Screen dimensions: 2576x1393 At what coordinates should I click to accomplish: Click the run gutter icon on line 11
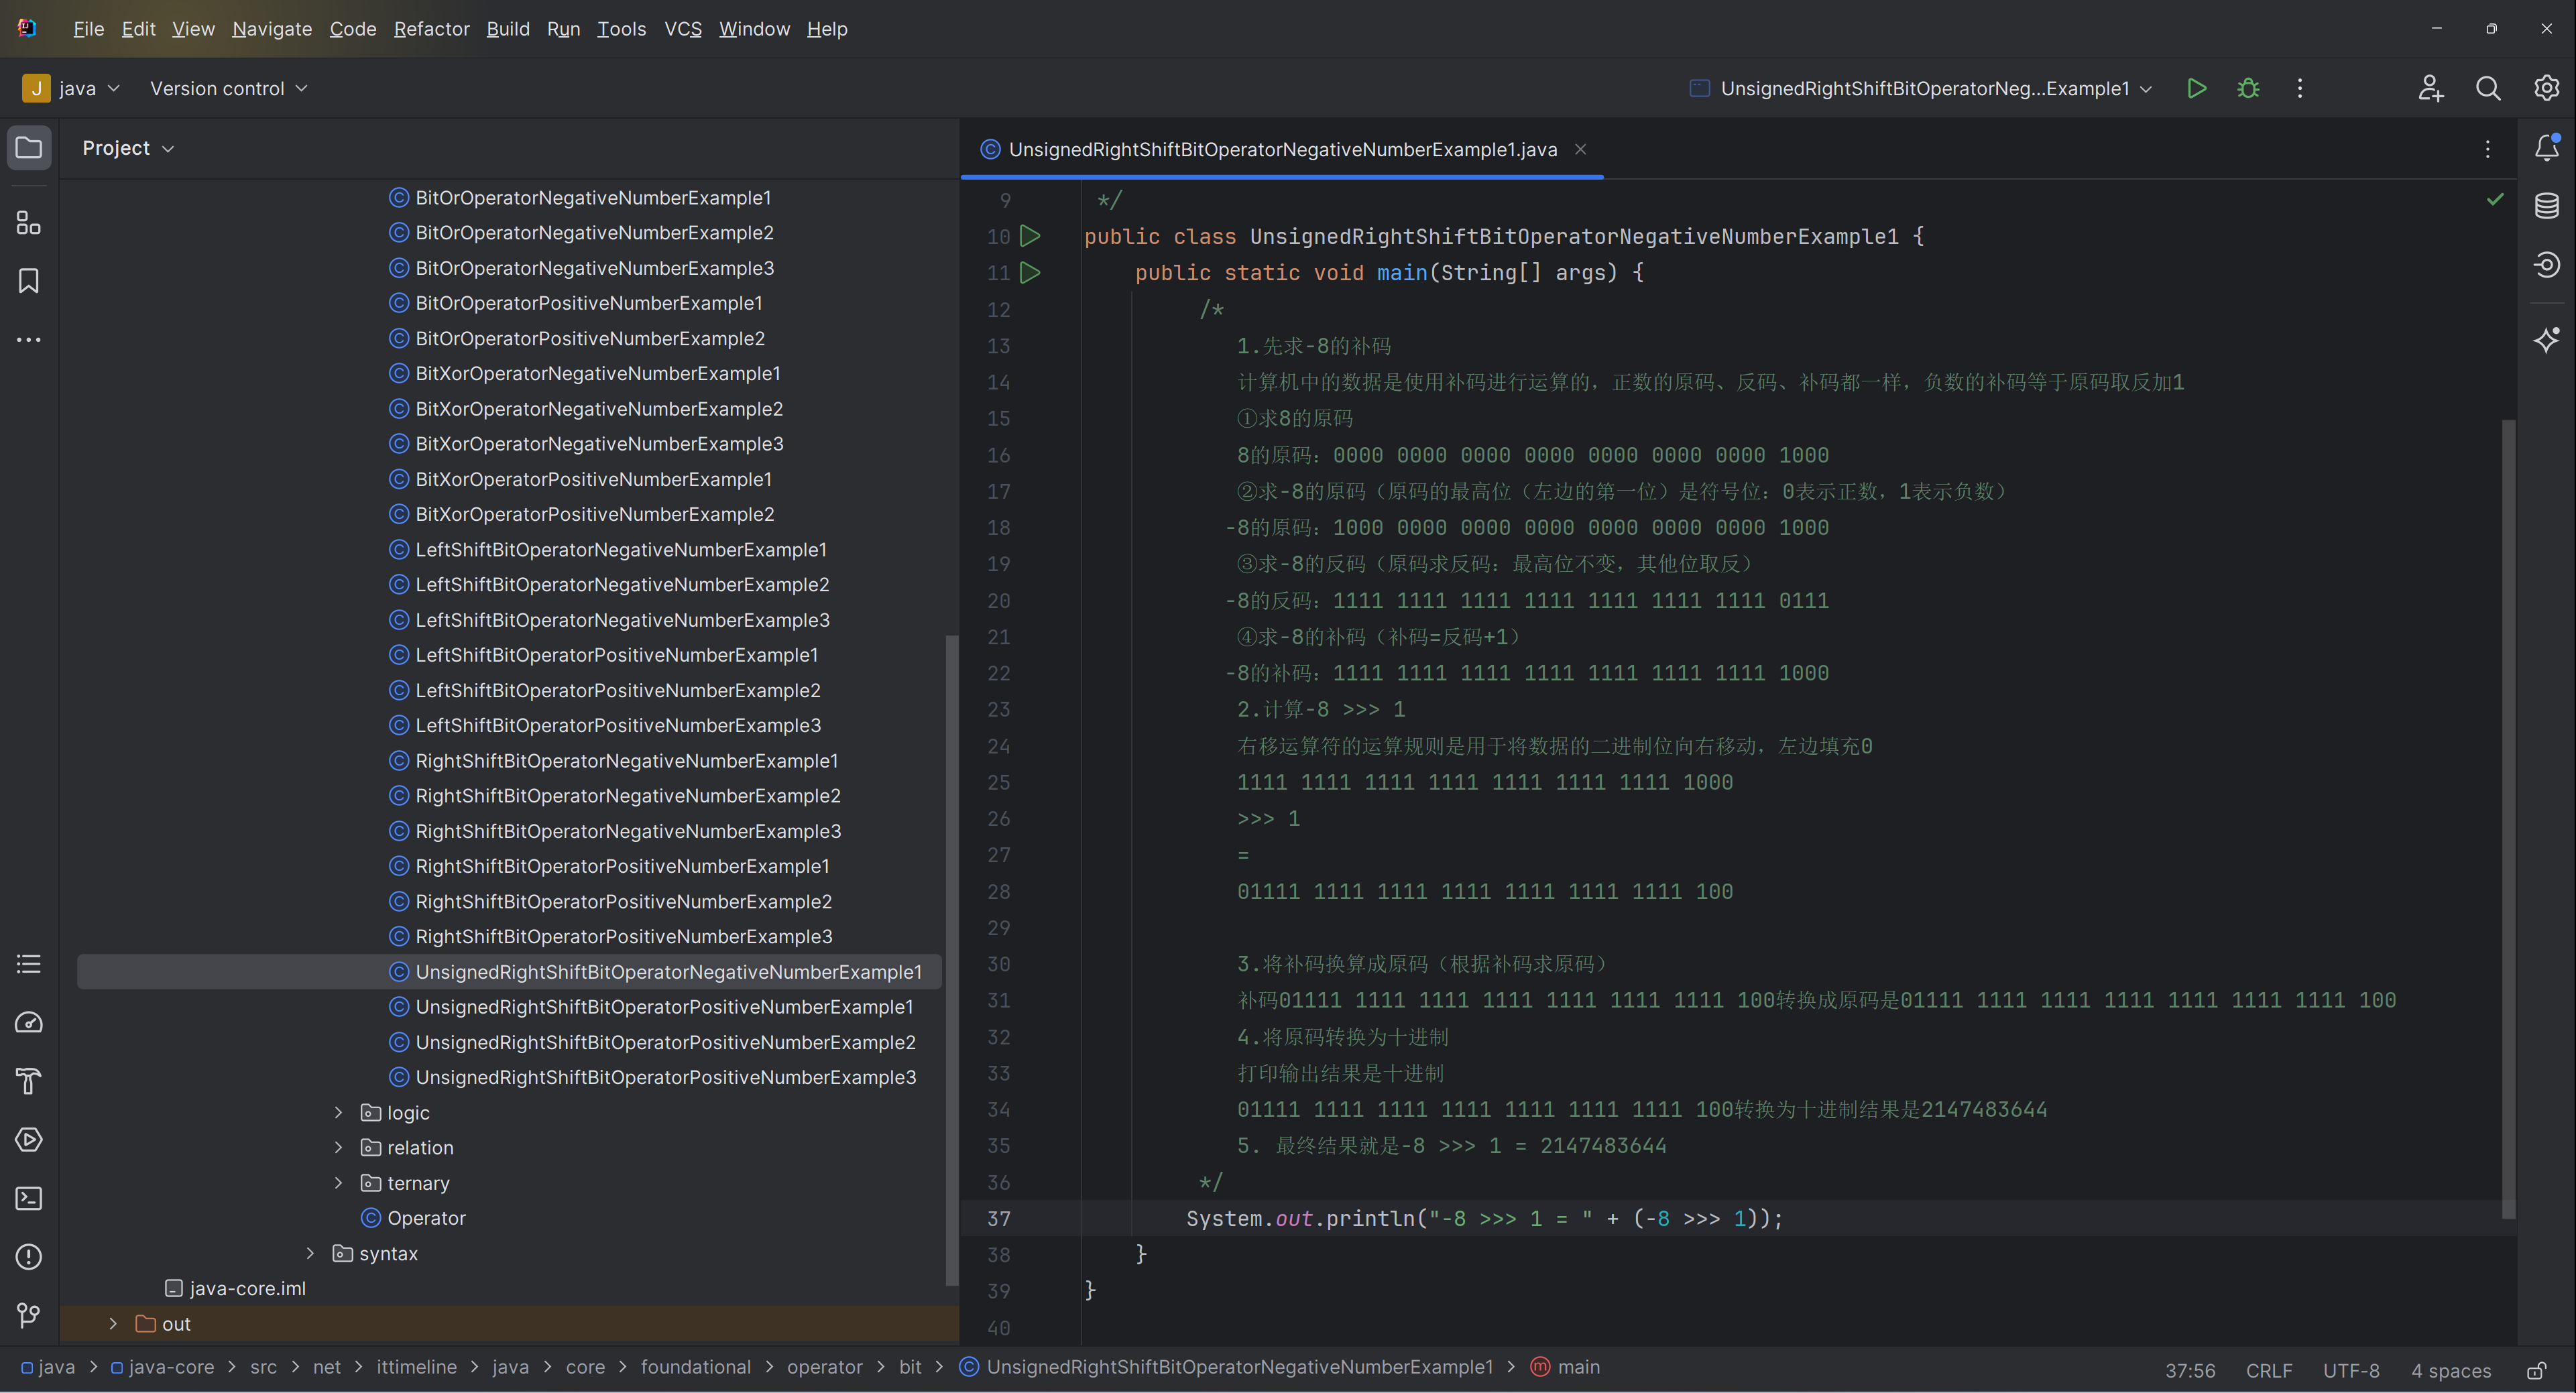[x=1030, y=272]
